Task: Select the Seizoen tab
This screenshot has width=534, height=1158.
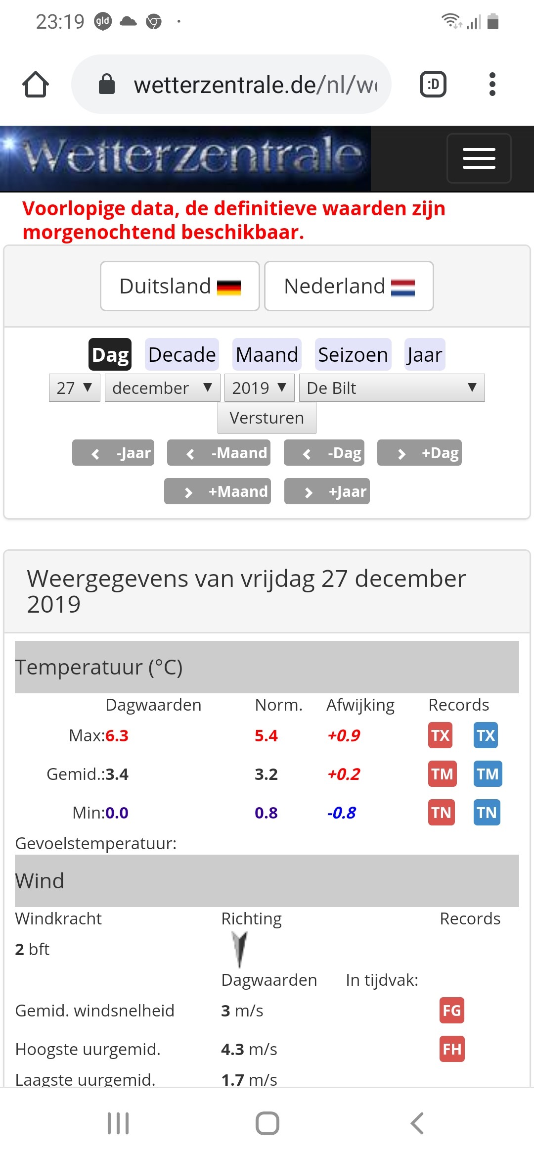Action: (353, 355)
